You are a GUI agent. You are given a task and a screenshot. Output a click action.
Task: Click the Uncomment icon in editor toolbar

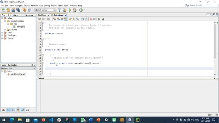[103, 19]
